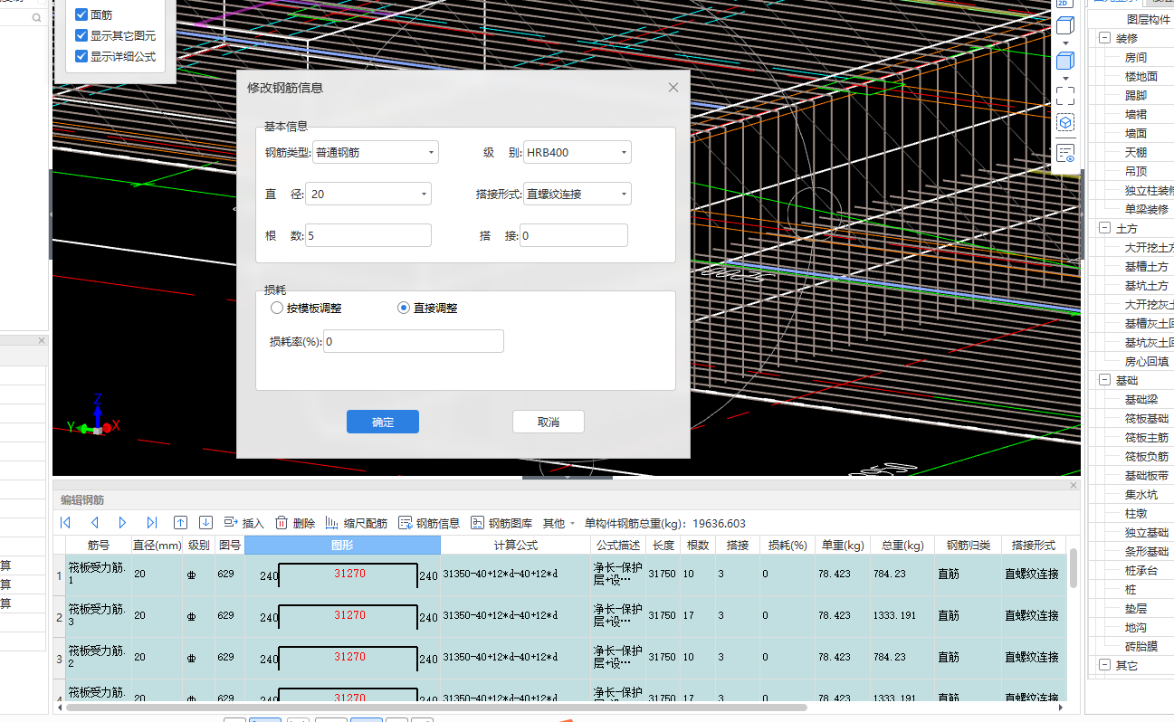Click the 根数 input field
Image resolution: width=1174 pixels, height=722 pixels.
click(368, 235)
